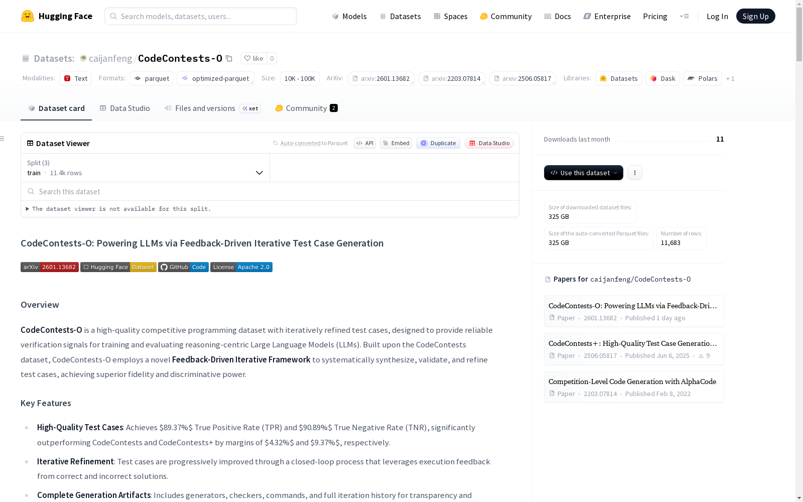The image size is (803, 502).
Task: Click the Hugging Face Dataset badge
Action: (x=118, y=267)
